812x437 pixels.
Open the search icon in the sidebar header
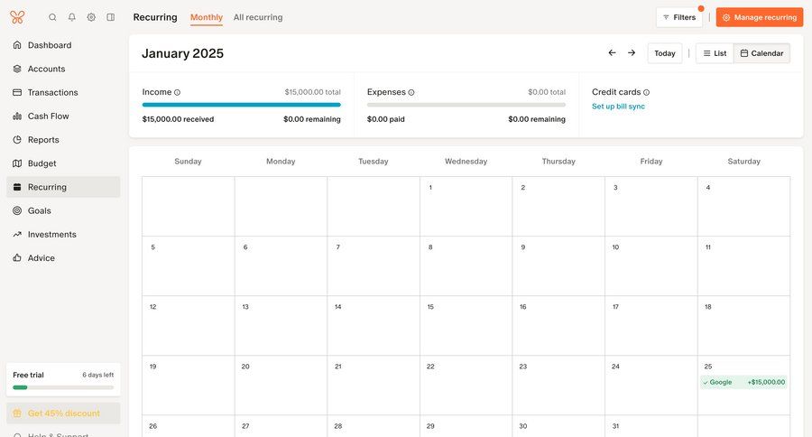(52, 17)
